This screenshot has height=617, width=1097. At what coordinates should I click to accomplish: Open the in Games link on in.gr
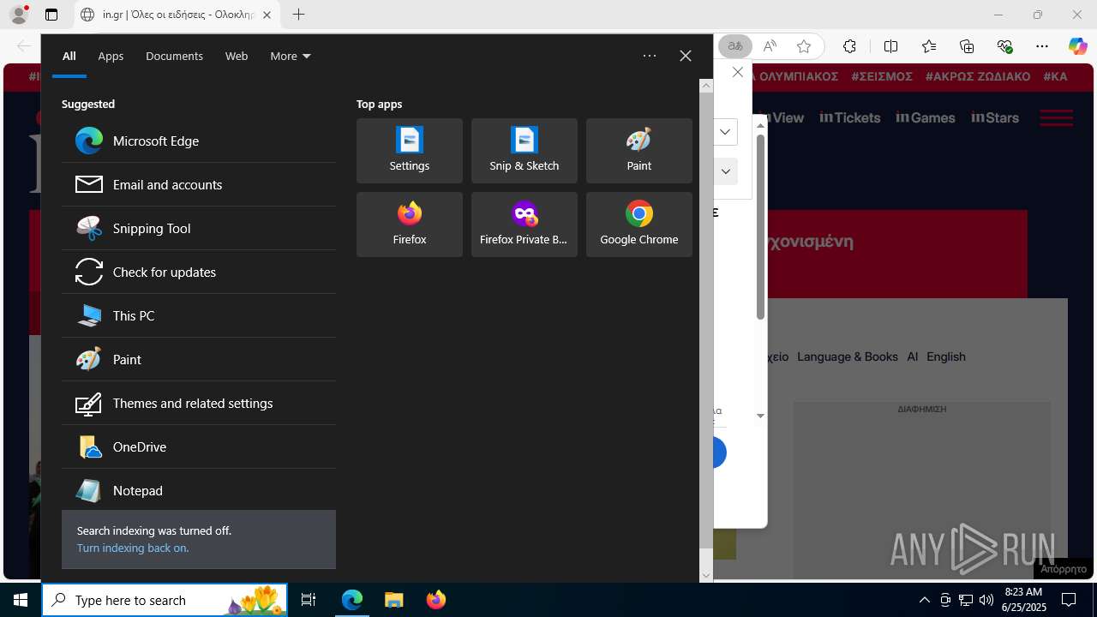926,117
